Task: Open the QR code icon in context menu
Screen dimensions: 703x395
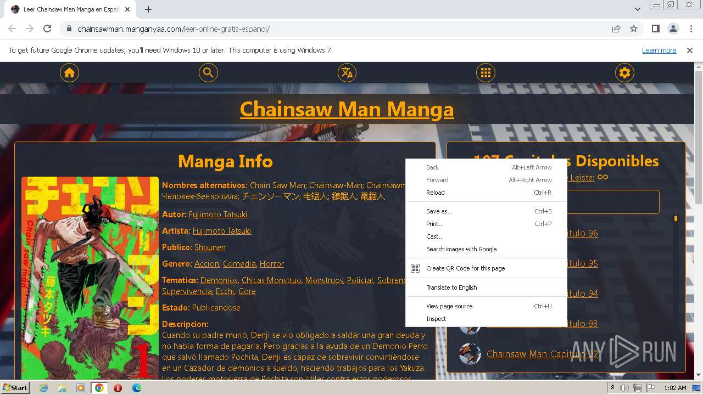Action: click(415, 268)
